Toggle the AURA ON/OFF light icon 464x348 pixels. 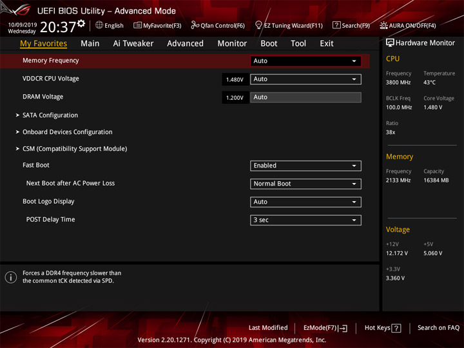[383, 25]
